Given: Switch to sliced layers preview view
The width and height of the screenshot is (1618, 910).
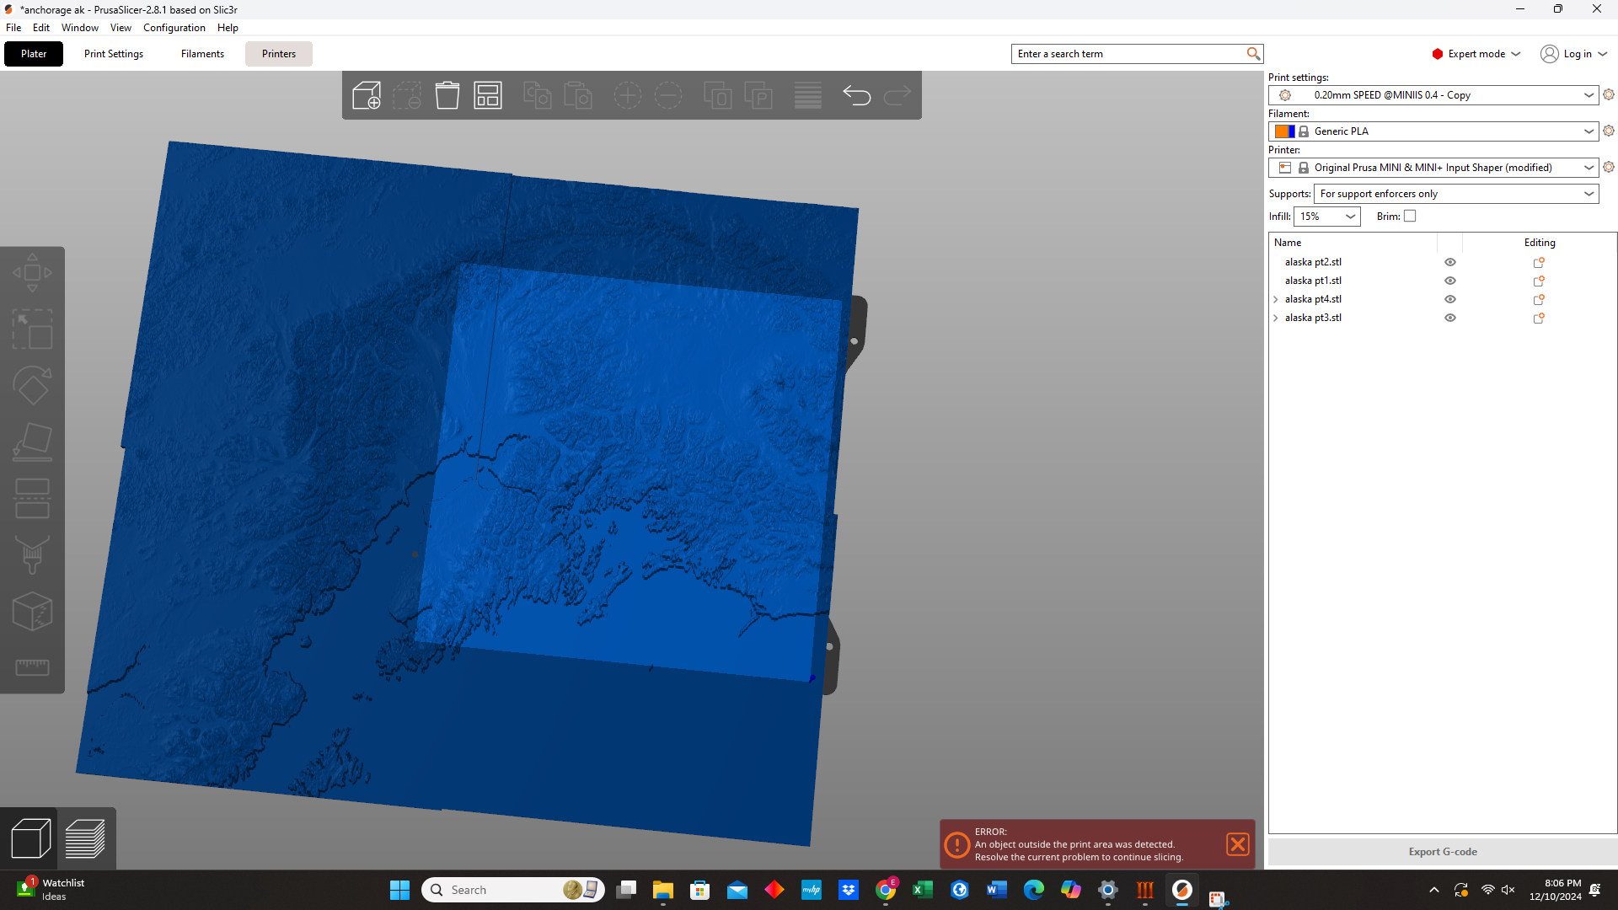Looking at the screenshot, I should (x=85, y=839).
